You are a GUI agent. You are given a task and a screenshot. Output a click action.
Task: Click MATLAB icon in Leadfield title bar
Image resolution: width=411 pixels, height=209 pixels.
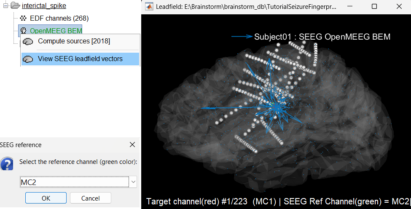pyautogui.click(x=149, y=7)
